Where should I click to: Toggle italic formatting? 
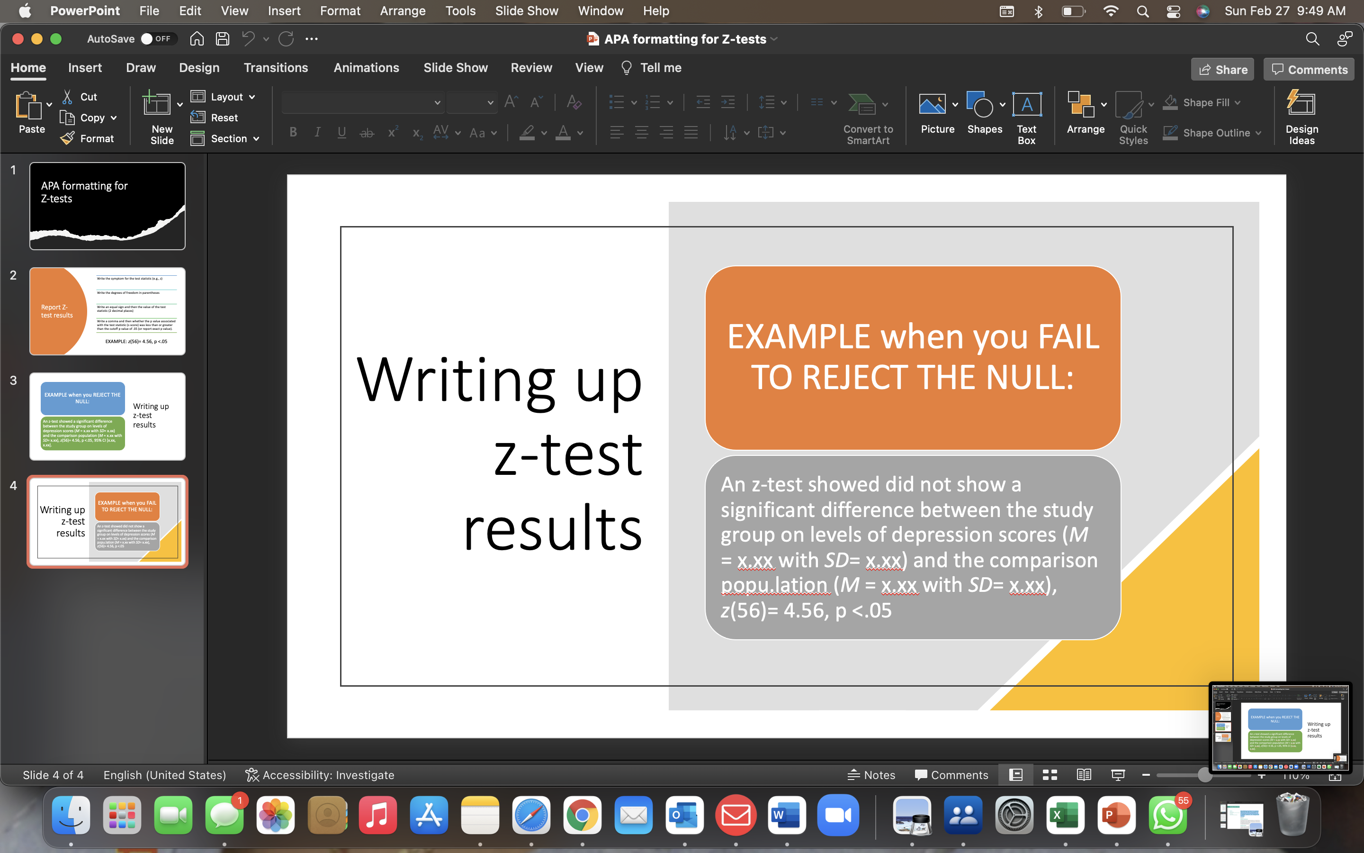tap(317, 133)
